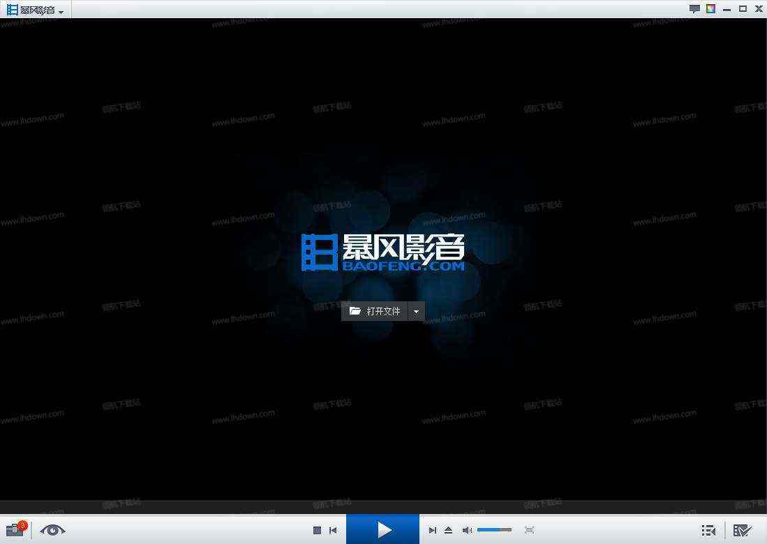Maximize the player window

(x=743, y=9)
